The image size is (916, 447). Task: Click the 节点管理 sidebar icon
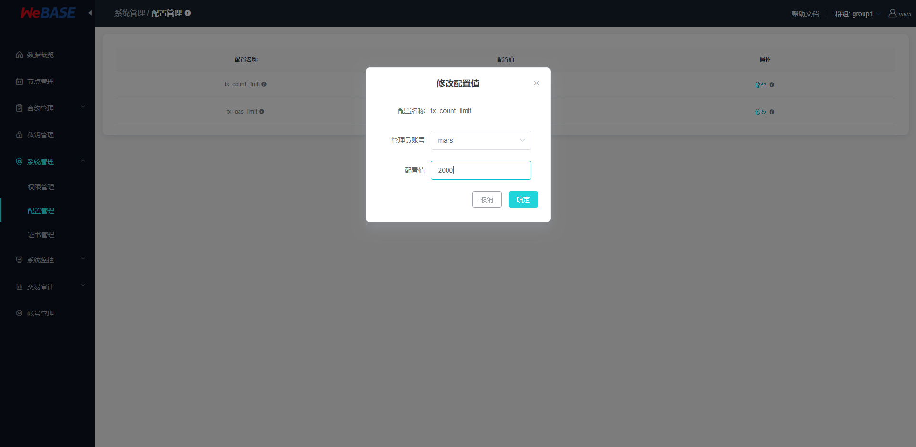19,81
